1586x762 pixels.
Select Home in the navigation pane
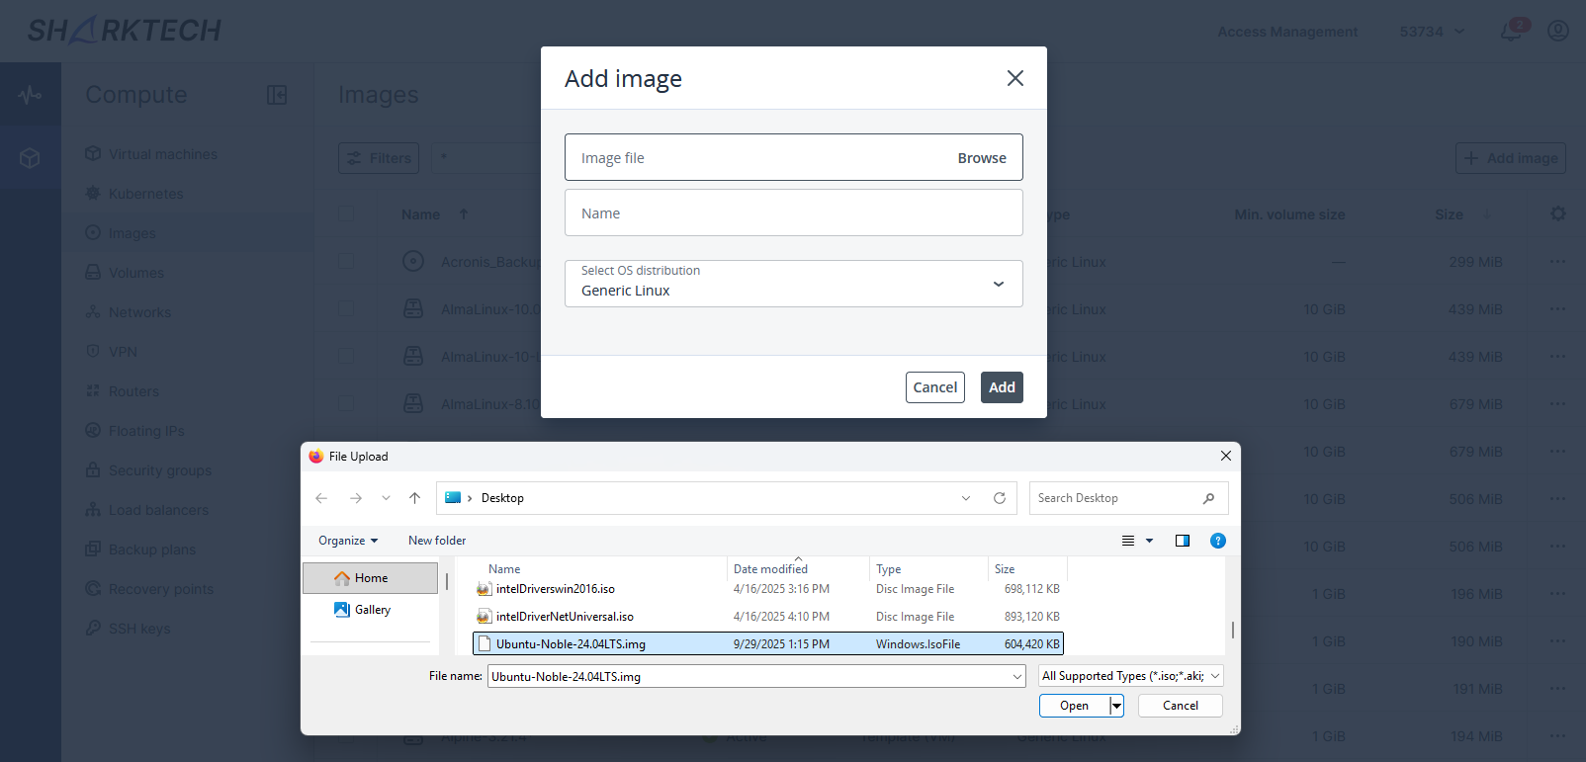[x=371, y=578]
